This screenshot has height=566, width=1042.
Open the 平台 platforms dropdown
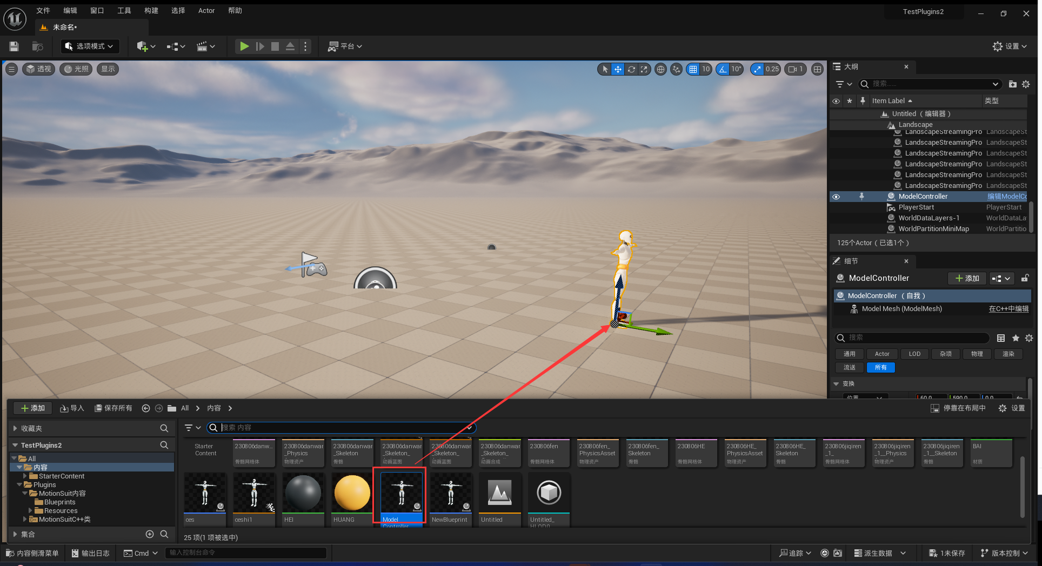point(345,46)
